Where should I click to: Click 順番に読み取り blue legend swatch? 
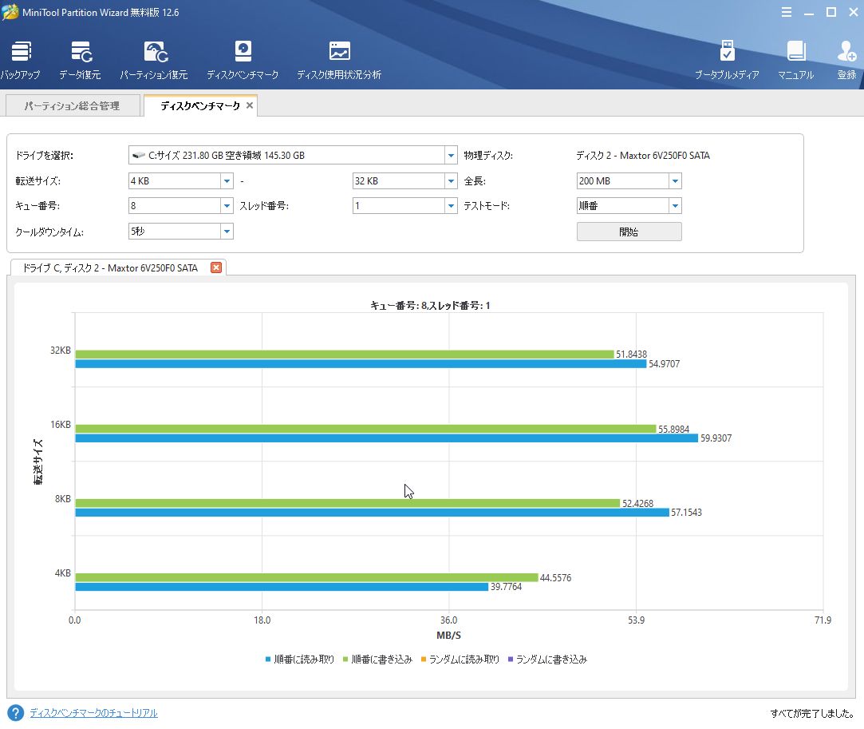268,659
